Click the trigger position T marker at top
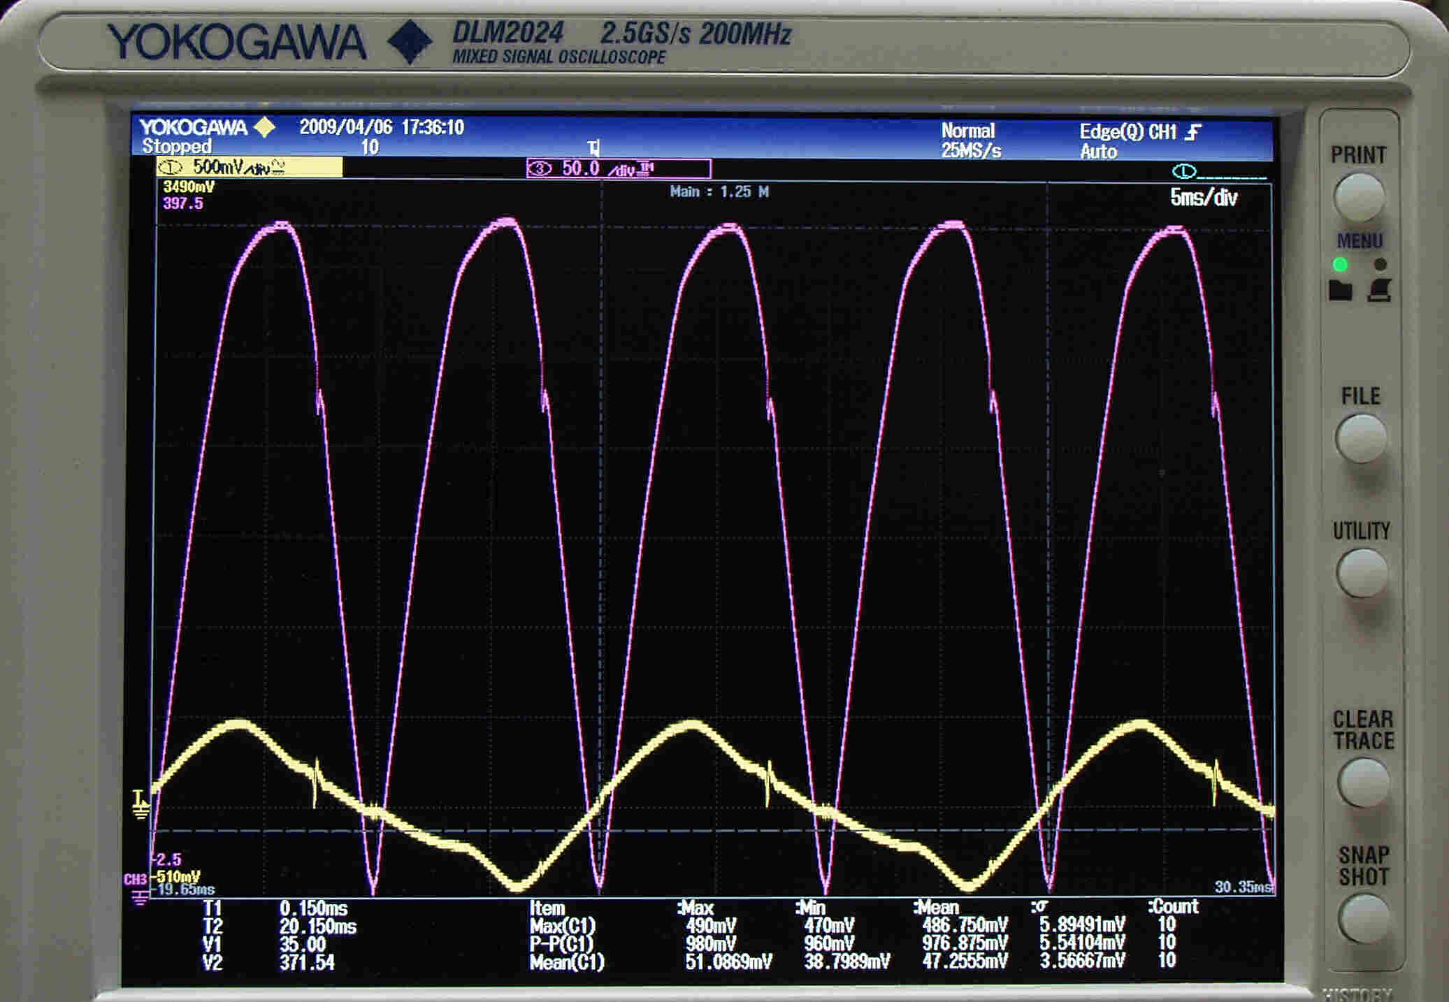Screen dimensions: 1449x1002 click(593, 147)
